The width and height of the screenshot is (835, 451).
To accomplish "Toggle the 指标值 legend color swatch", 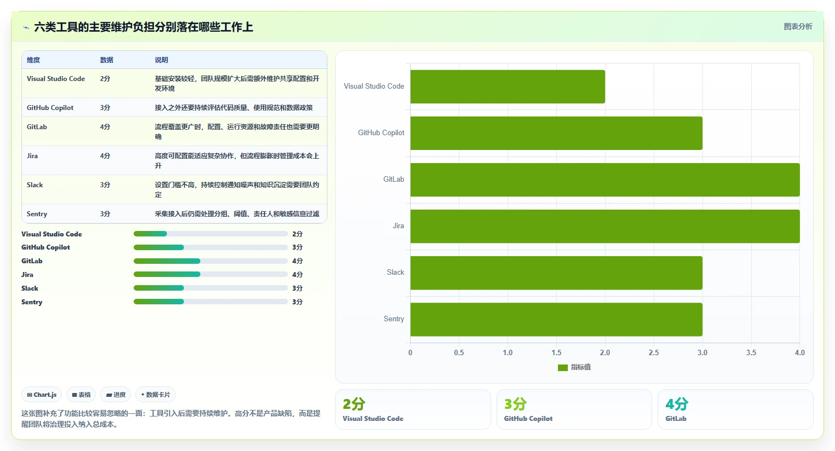I will [562, 367].
